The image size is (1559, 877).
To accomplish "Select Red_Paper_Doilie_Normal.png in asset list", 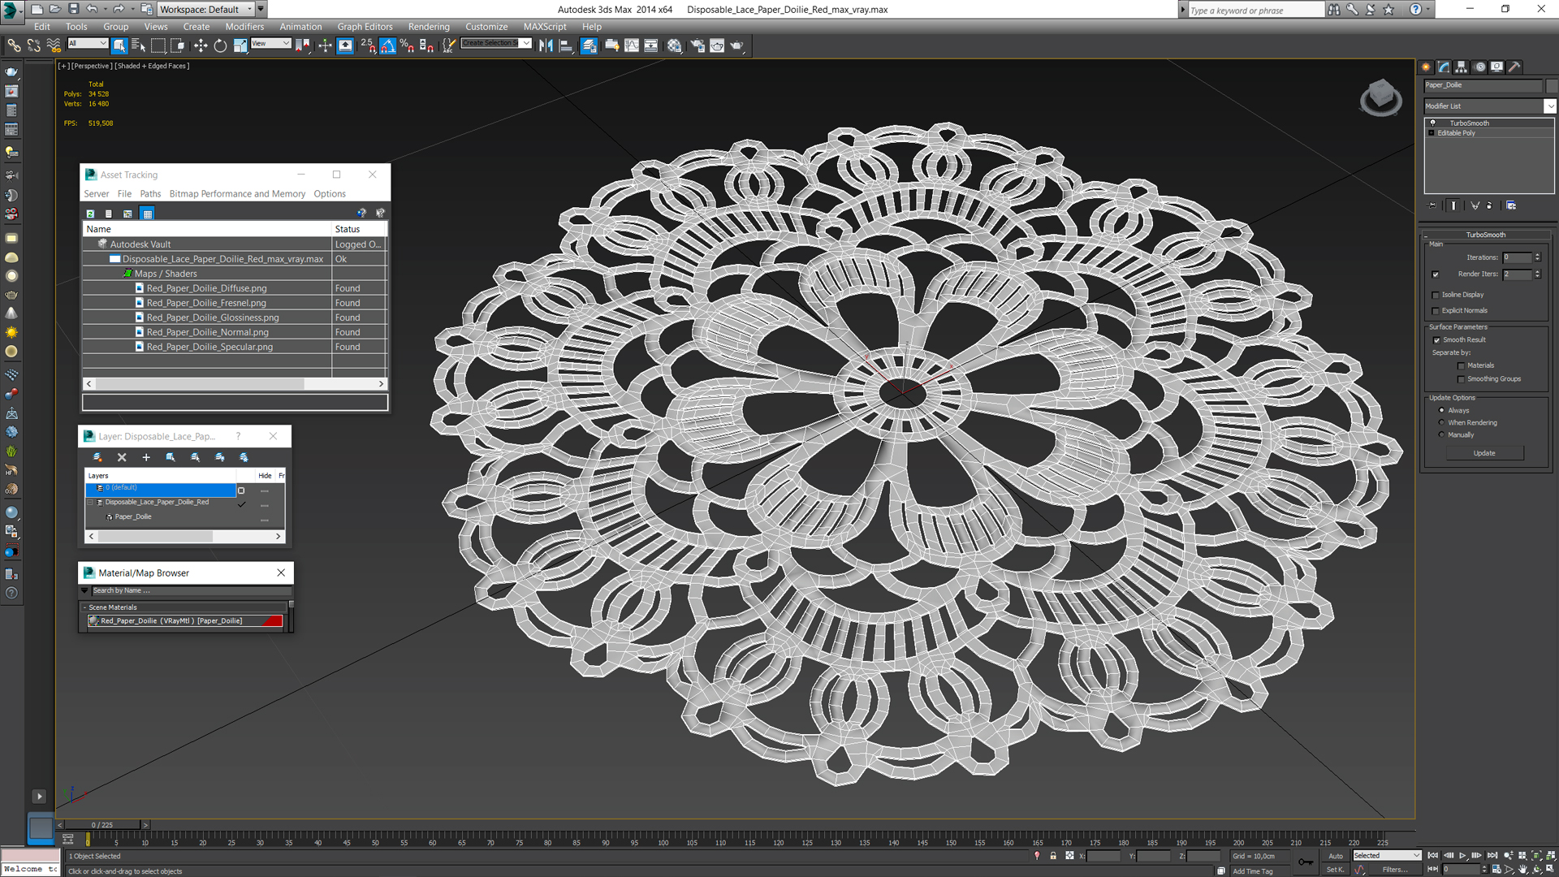I will pos(207,332).
